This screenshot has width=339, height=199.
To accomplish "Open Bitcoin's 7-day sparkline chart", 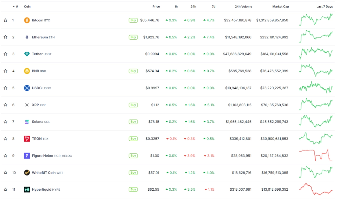I will click(x=316, y=20).
